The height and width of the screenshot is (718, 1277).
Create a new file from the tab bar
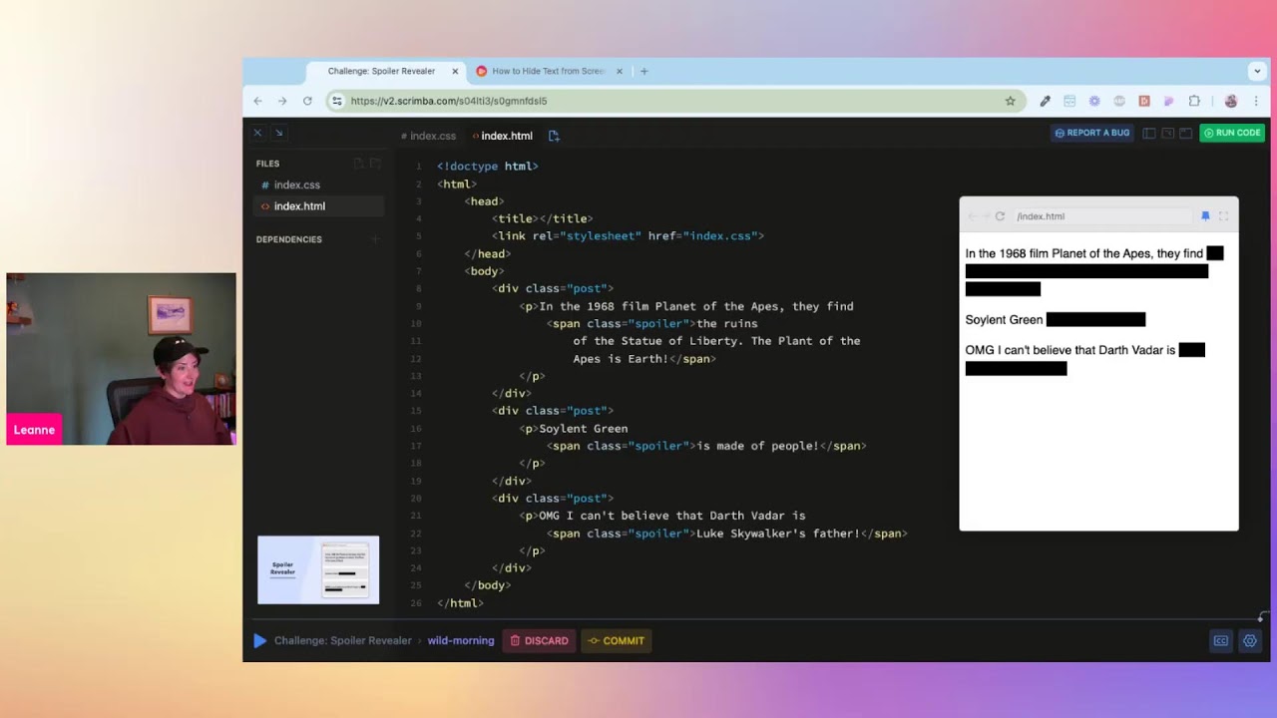point(554,136)
